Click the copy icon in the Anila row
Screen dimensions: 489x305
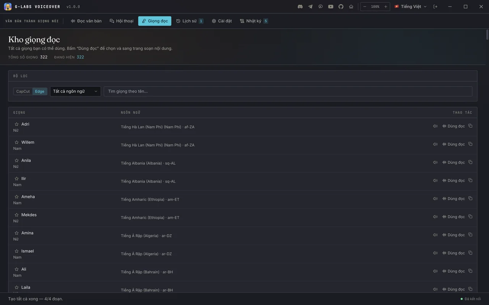point(470,162)
